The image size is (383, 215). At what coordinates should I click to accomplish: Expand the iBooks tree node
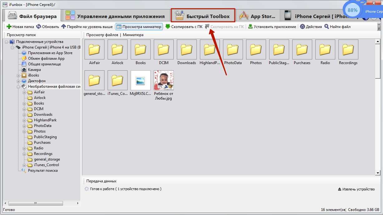(x=18, y=75)
